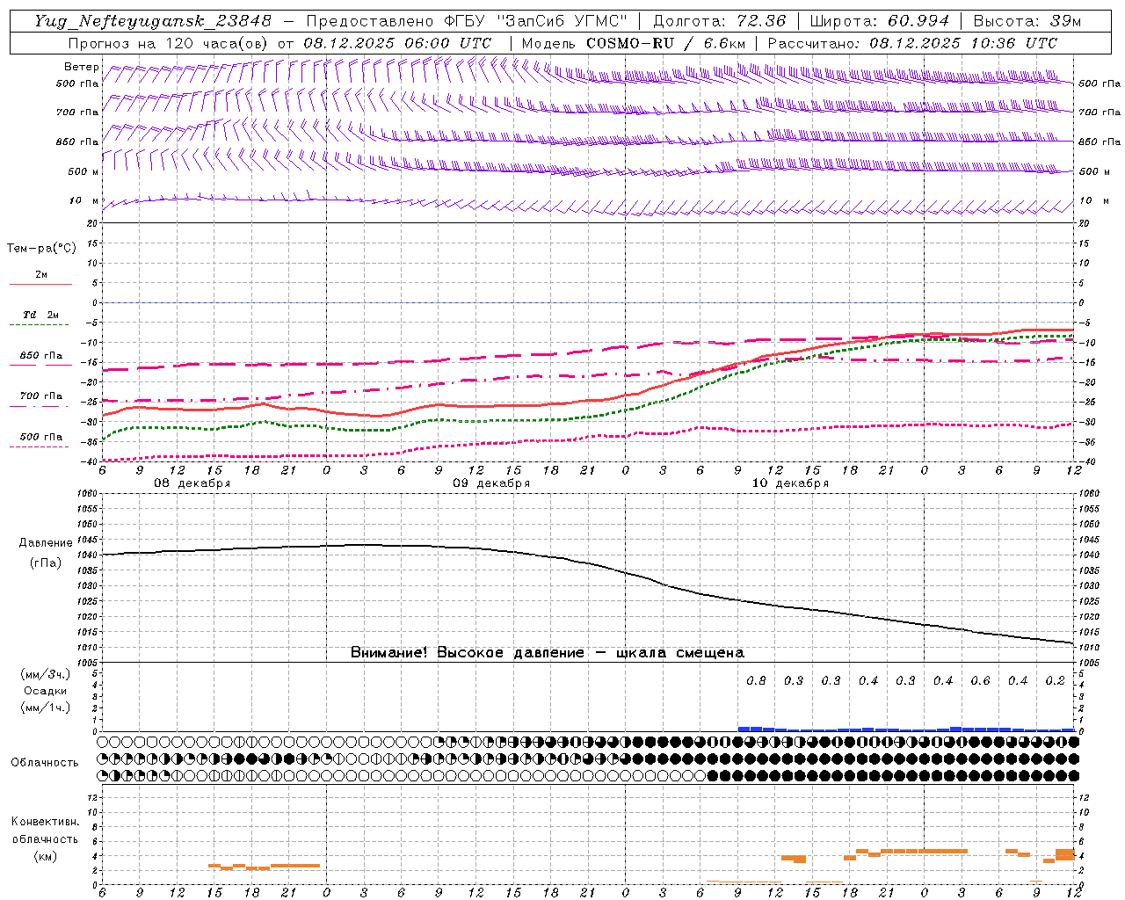1125x900 pixels.
Task: Click the Конвективн. label of convective cloudiness
Action: point(45,822)
